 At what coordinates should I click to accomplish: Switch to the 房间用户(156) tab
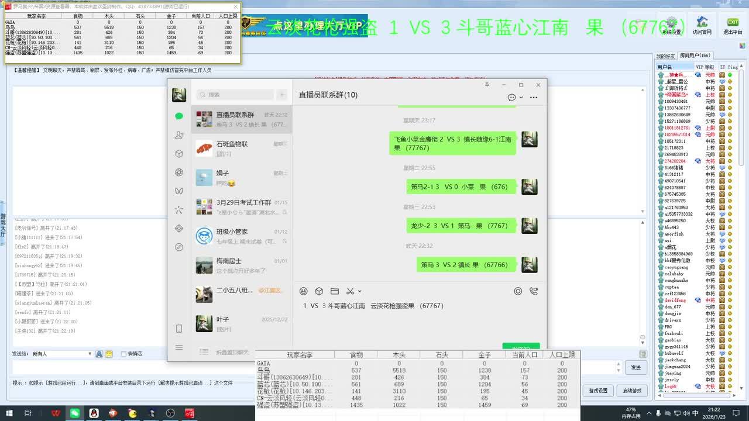tap(695, 56)
